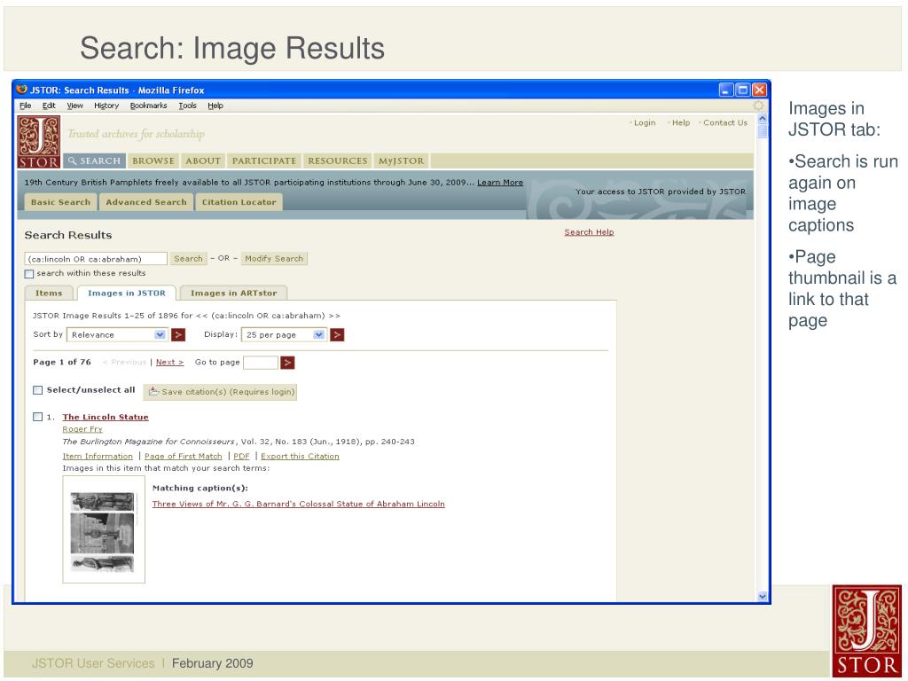Select the BROWSE navigation tab

(x=153, y=160)
